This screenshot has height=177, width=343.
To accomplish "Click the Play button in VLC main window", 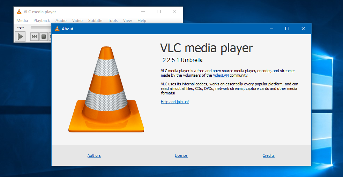I will 20,37.
